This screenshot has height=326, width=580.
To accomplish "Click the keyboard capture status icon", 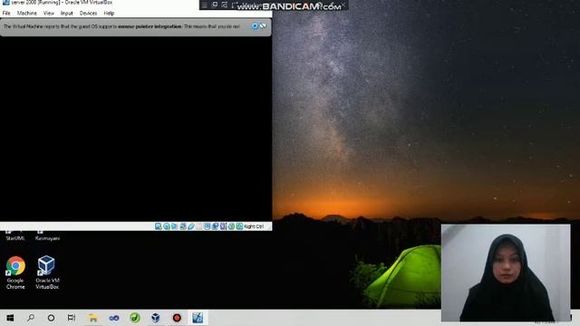I will point(239,226).
